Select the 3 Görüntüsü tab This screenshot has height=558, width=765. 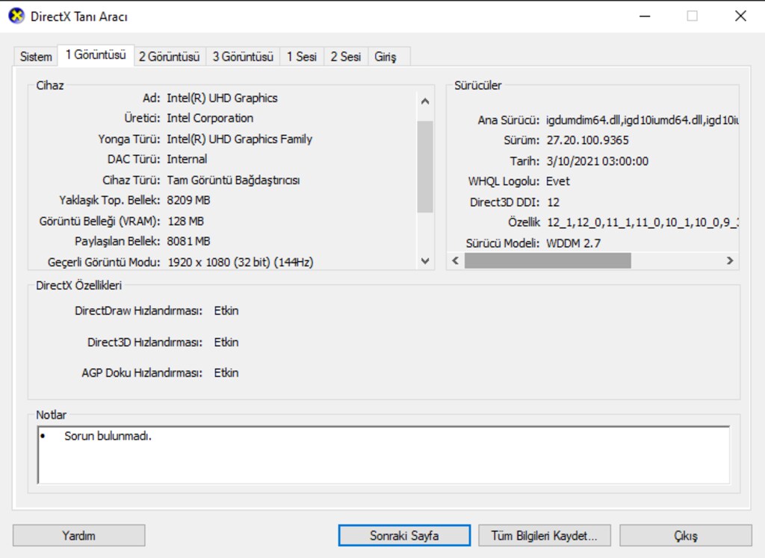tap(243, 57)
